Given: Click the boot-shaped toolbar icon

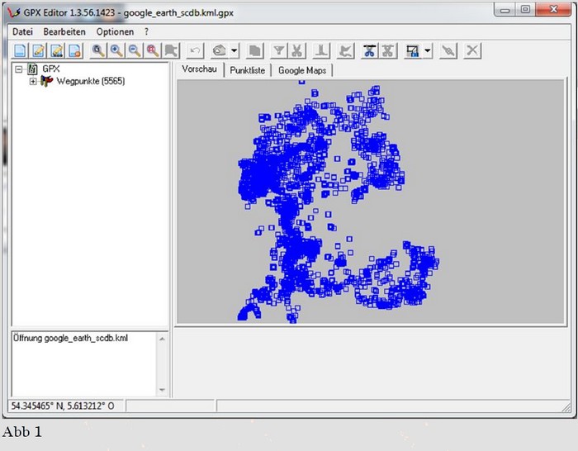Looking at the screenshot, I should (x=321, y=51).
